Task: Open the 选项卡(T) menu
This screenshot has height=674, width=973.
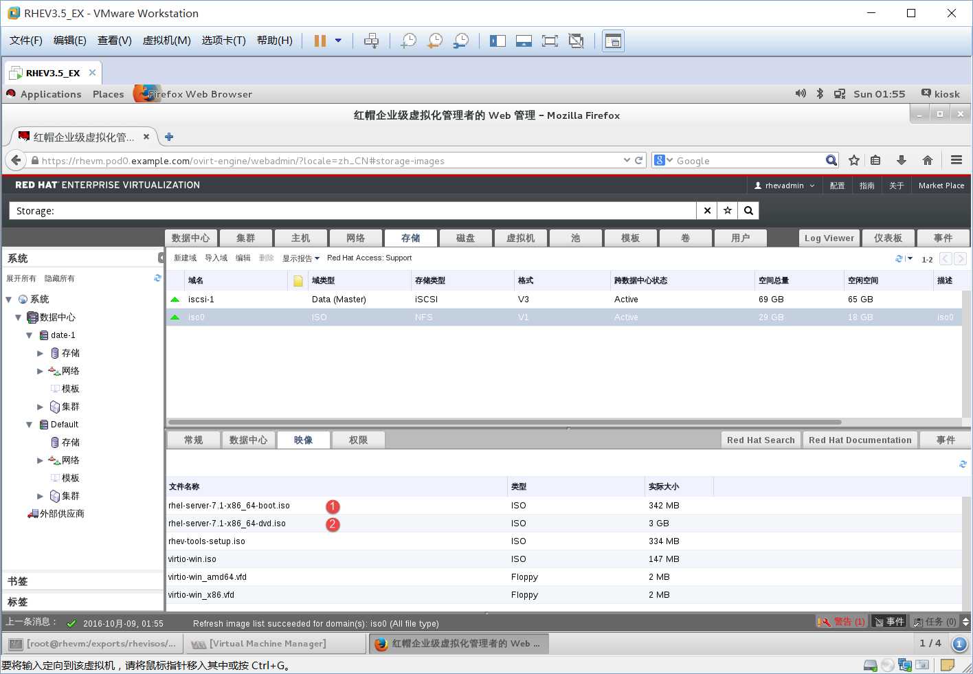Action: click(x=223, y=41)
